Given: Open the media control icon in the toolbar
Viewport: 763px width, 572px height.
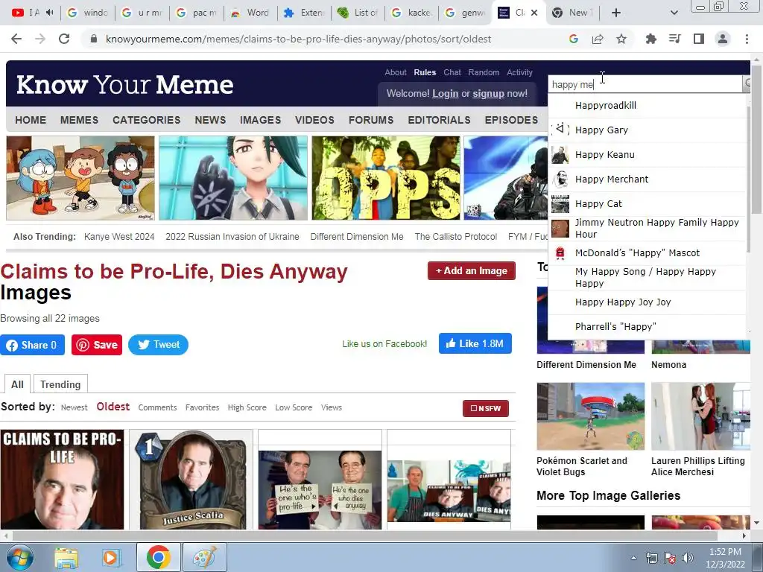Looking at the screenshot, I should pyautogui.click(x=674, y=39).
